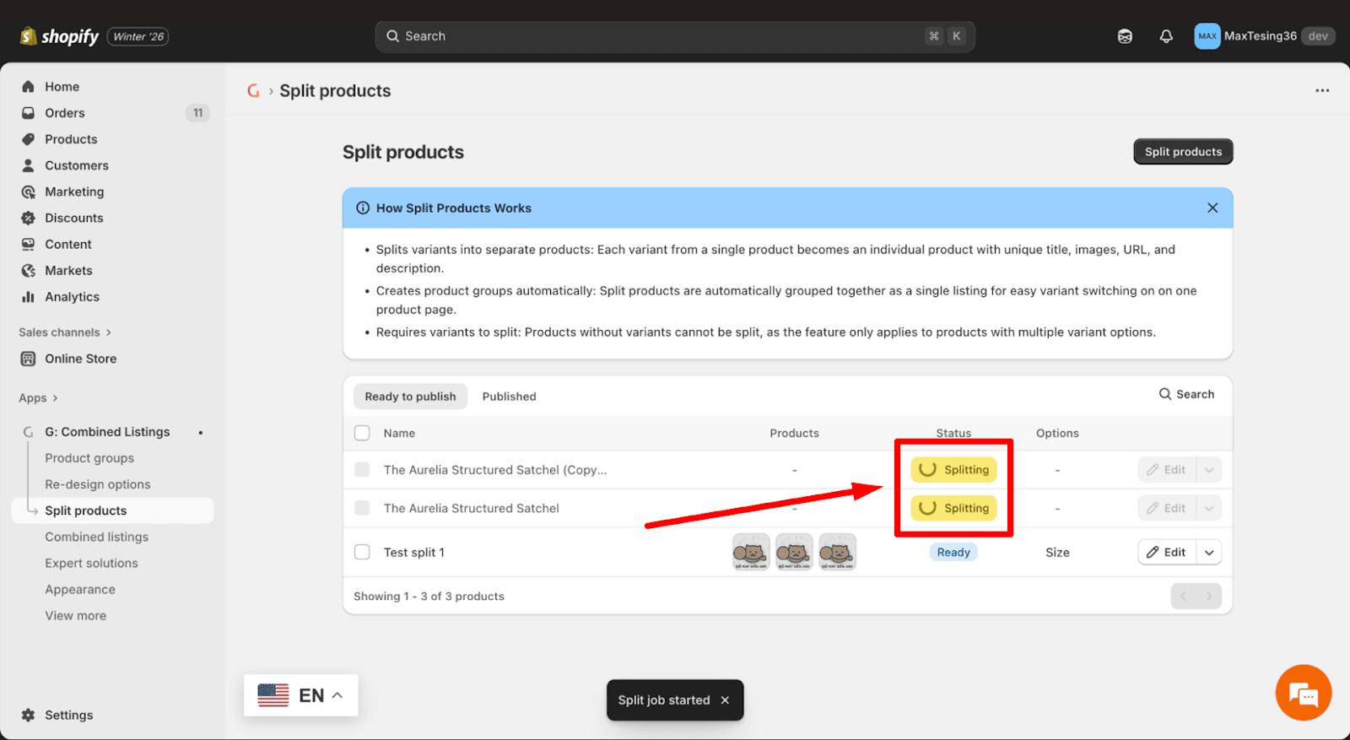Dismiss the How Split Products Works banner
Viewport: 1350px width, 740px height.
pos(1212,208)
